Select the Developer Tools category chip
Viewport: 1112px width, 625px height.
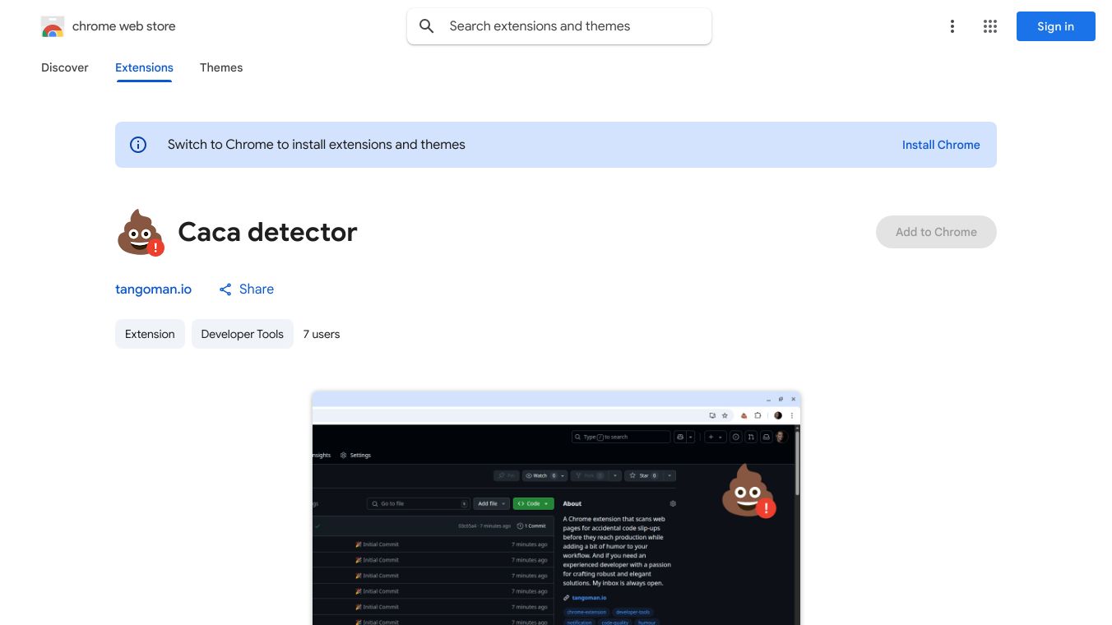(242, 334)
